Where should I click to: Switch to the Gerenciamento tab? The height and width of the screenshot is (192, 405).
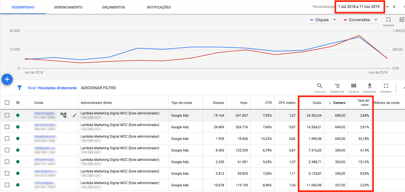(68, 7)
